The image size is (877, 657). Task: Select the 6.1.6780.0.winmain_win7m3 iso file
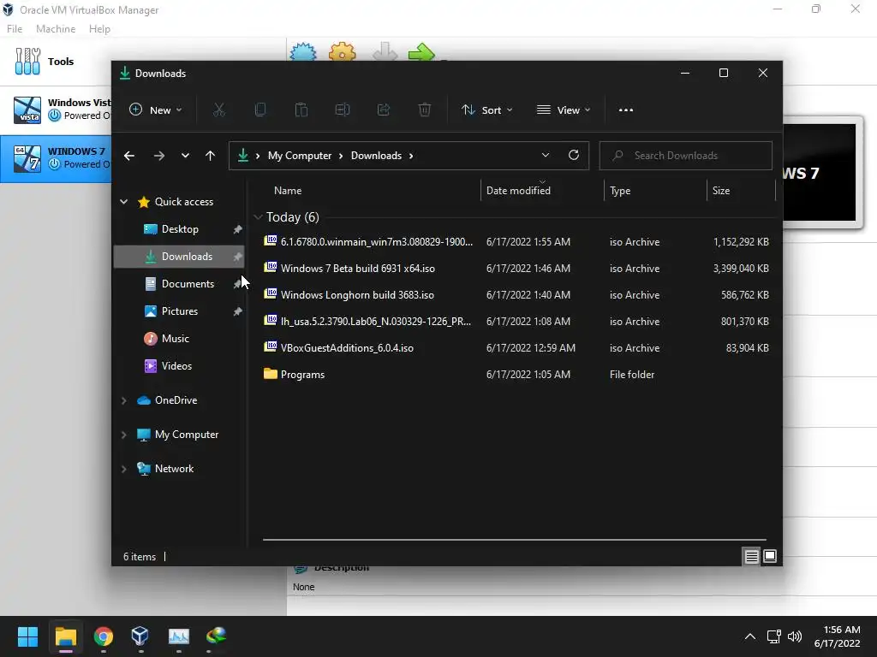[x=516, y=242]
